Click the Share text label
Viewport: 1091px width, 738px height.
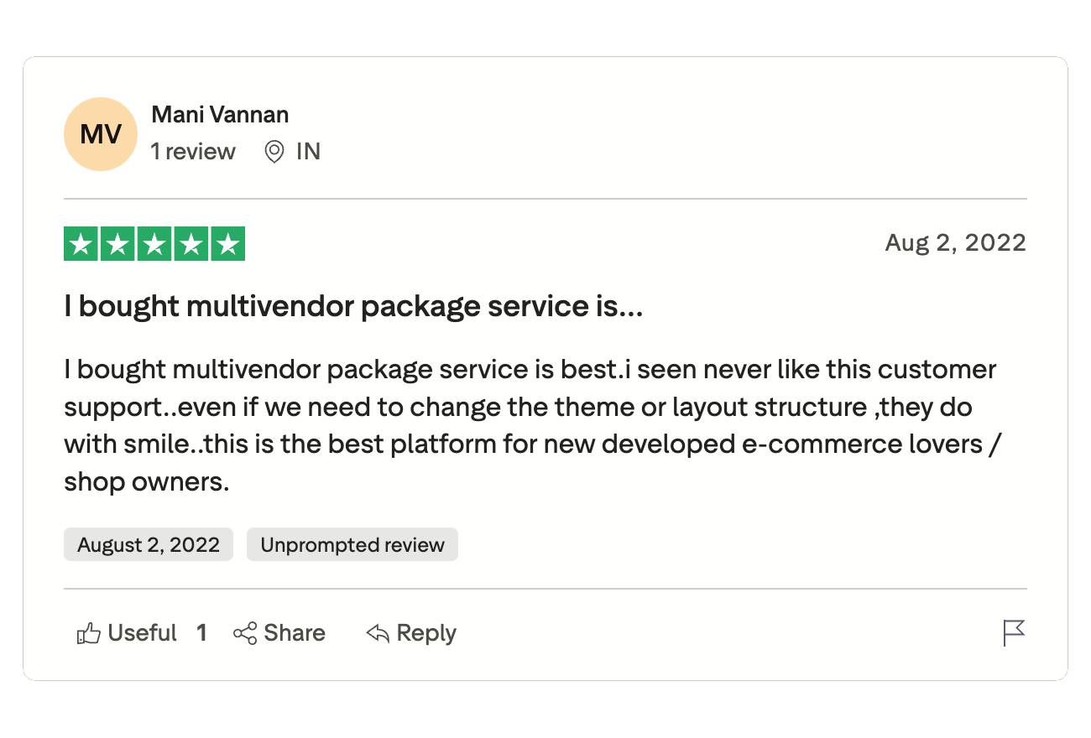[x=295, y=633]
